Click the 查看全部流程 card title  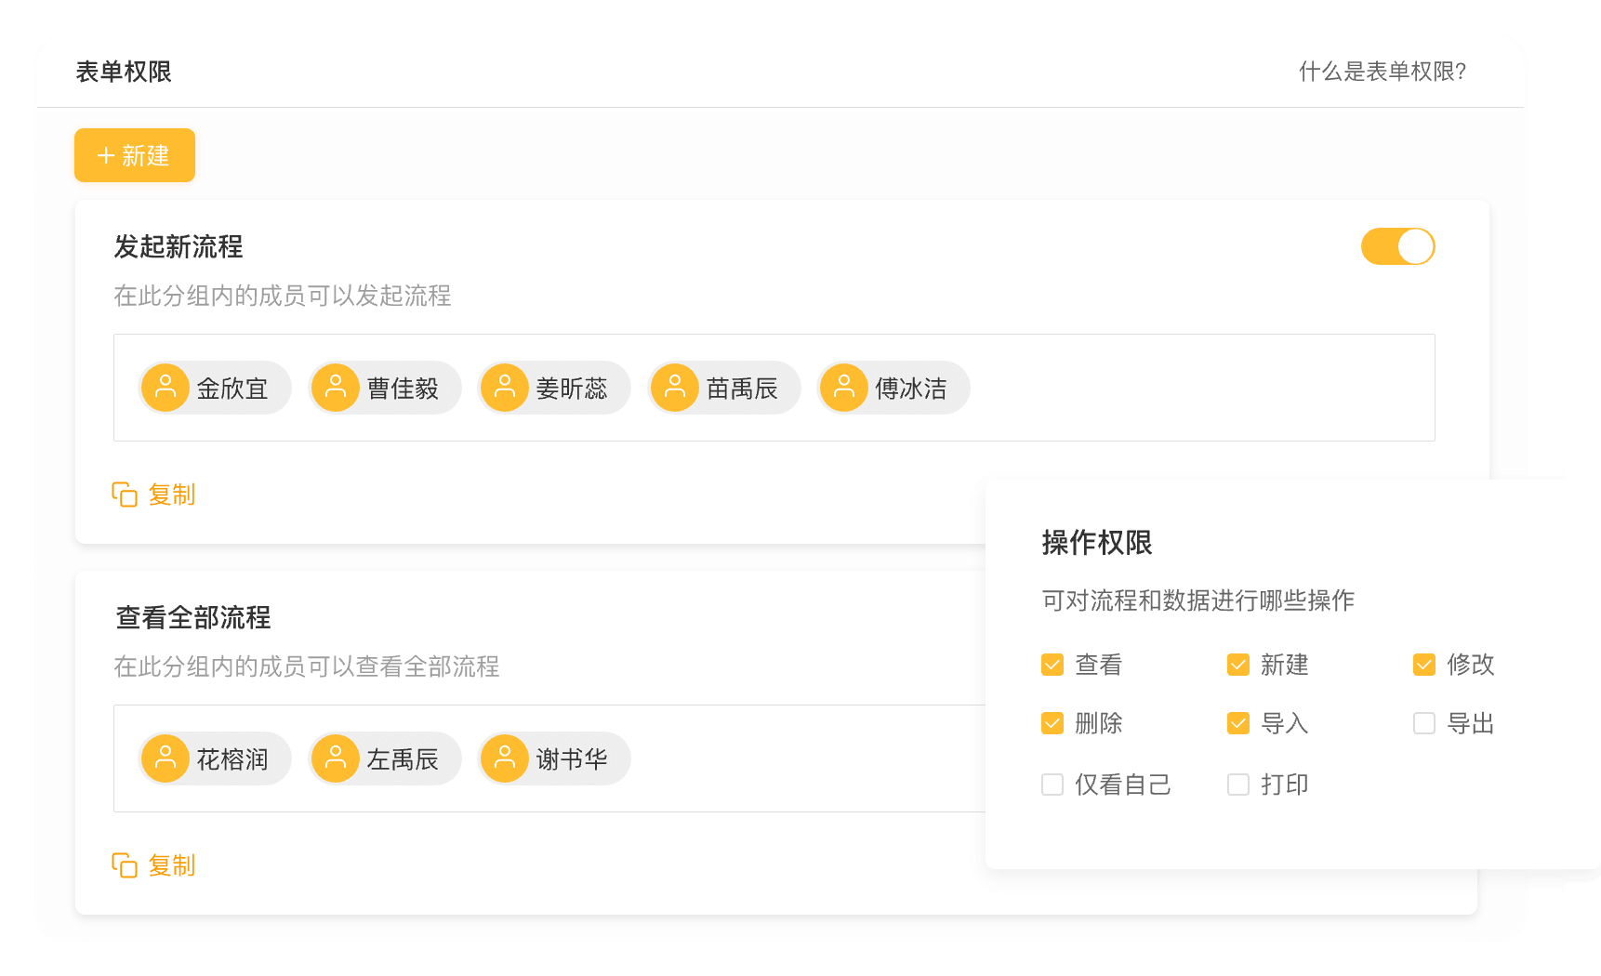(192, 617)
